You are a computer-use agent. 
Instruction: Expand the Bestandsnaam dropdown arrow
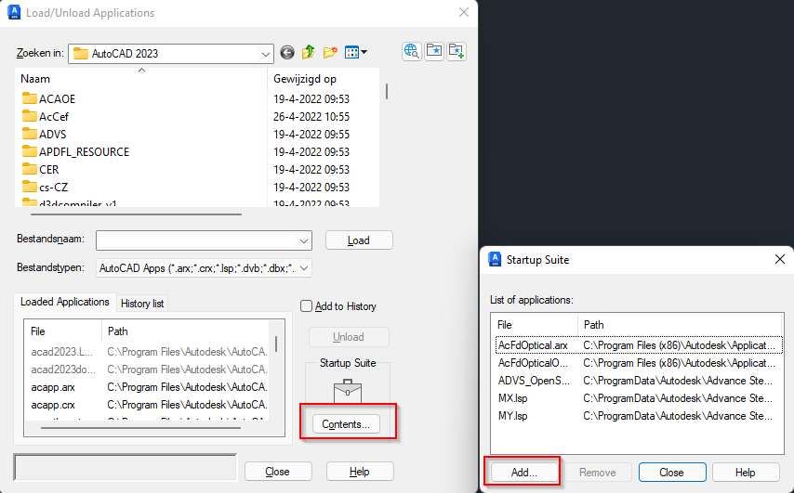[x=304, y=240]
